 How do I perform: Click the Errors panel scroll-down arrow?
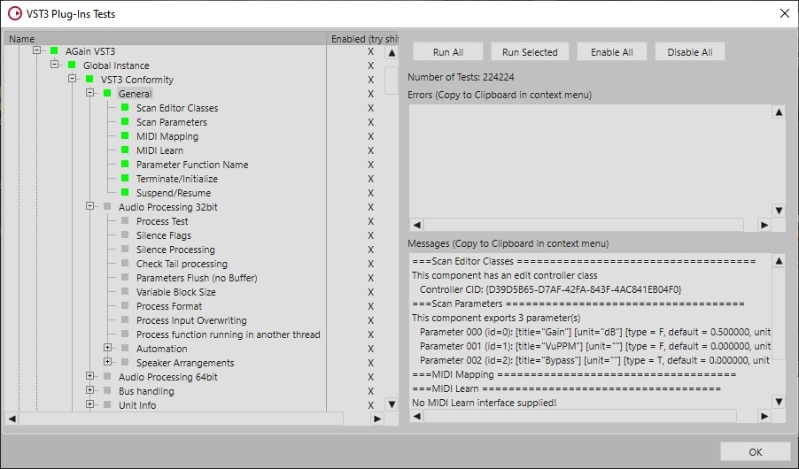click(779, 211)
